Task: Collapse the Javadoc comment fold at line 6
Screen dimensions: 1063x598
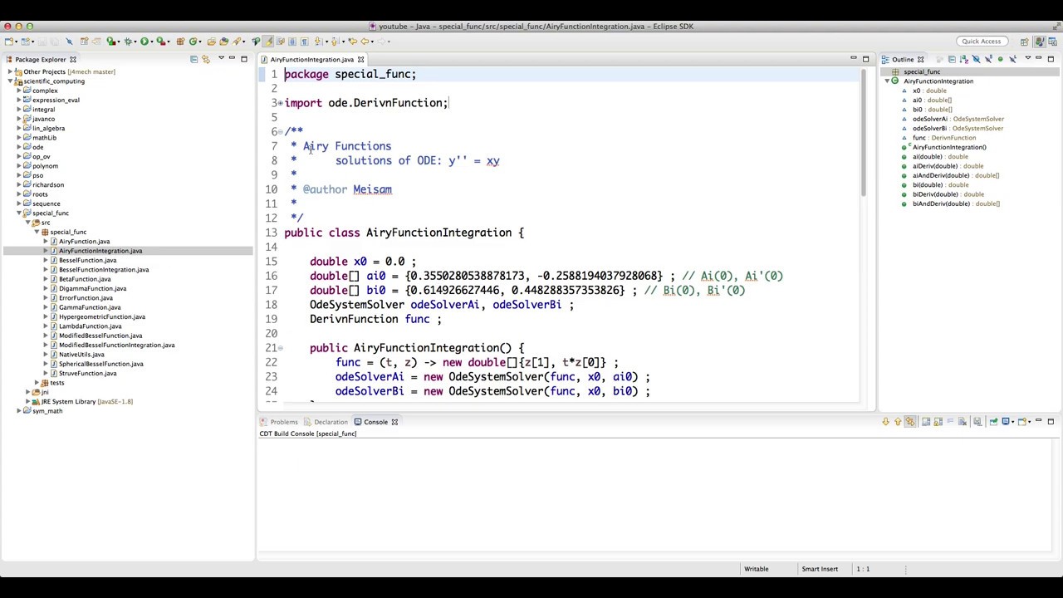Action: coord(281,131)
